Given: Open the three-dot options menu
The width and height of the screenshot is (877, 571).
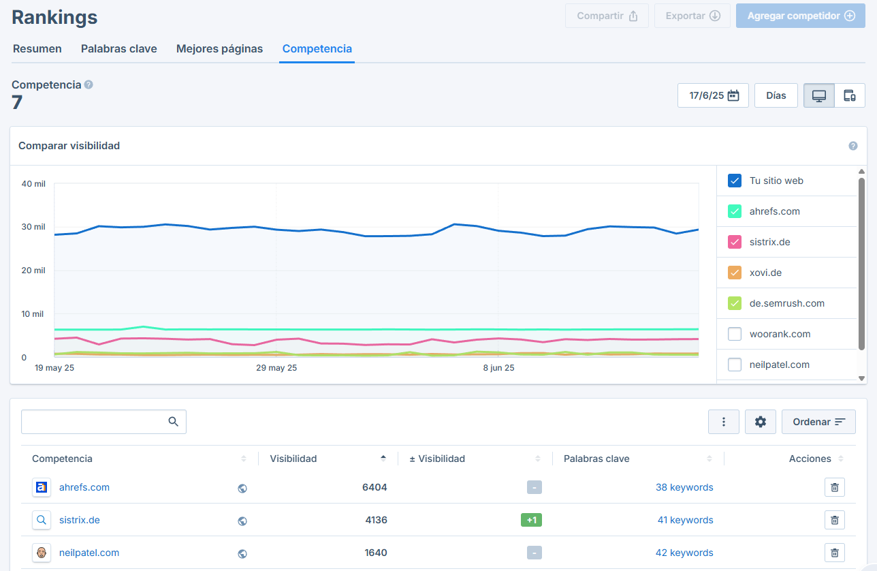Looking at the screenshot, I should pos(724,422).
